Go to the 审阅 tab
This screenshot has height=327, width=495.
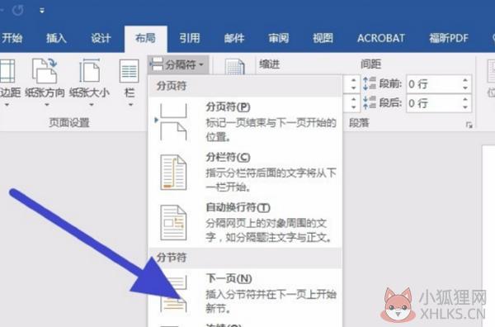click(279, 38)
